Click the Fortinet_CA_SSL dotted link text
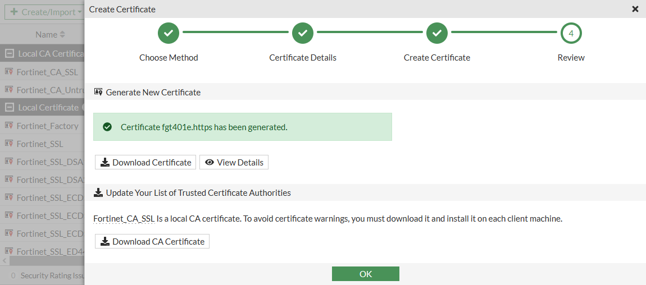This screenshot has height=285, width=646. pos(124,218)
